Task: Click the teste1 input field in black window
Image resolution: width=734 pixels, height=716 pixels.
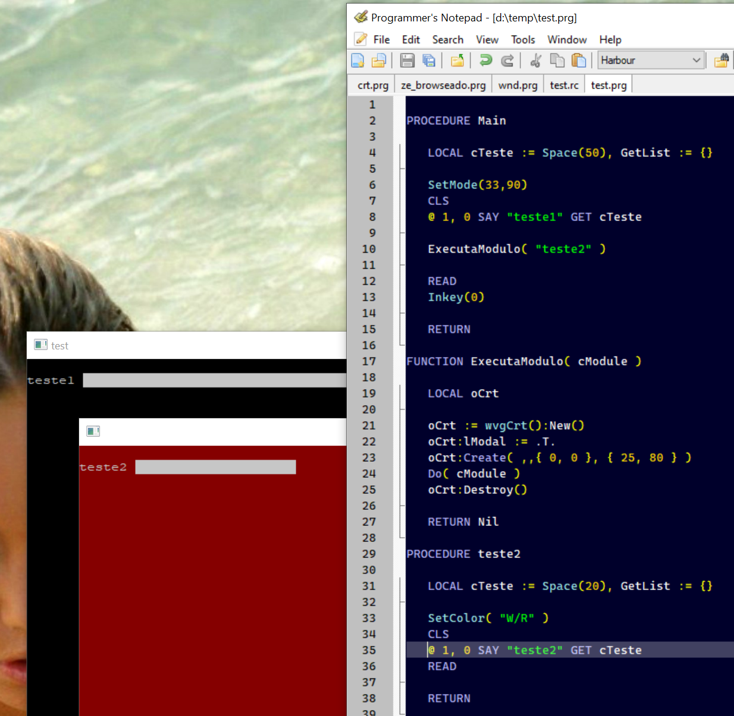Action: tap(214, 380)
